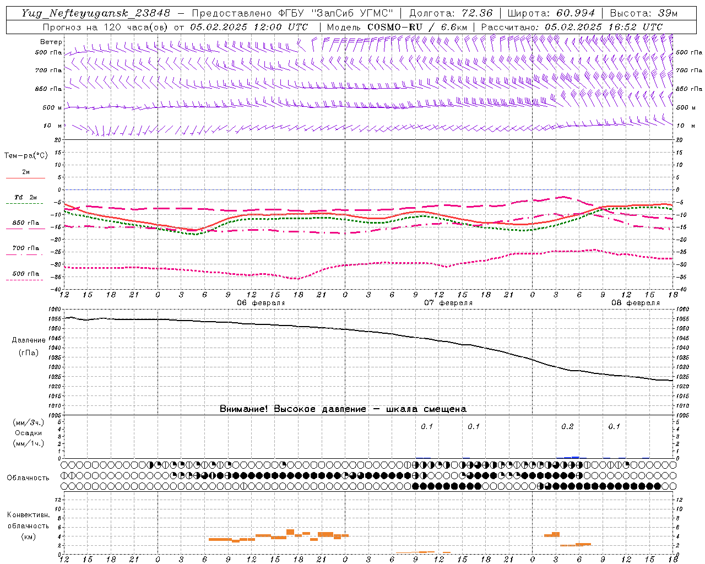The height and width of the screenshot is (564, 705).
Task: Click the Осадки panel label
Action: [x=28, y=433]
